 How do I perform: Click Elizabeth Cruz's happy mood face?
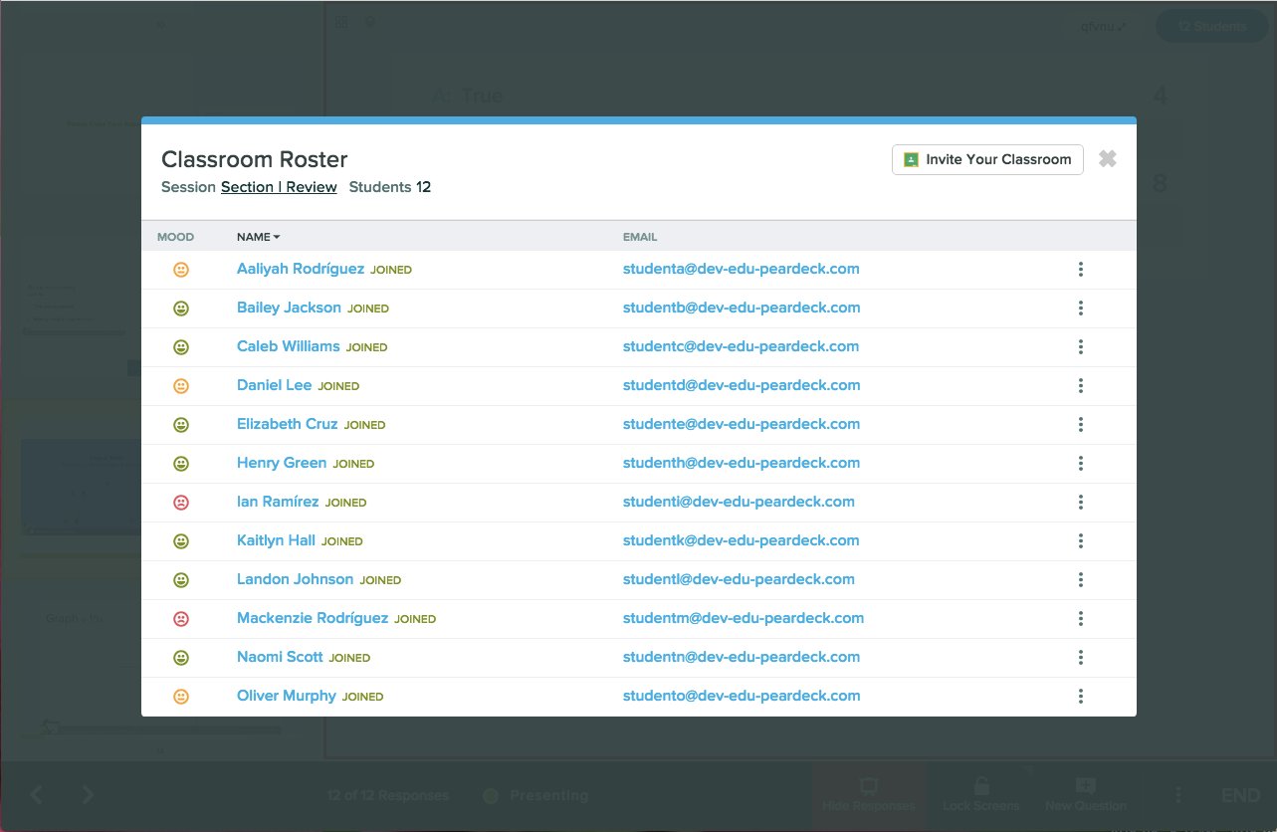coord(181,425)
